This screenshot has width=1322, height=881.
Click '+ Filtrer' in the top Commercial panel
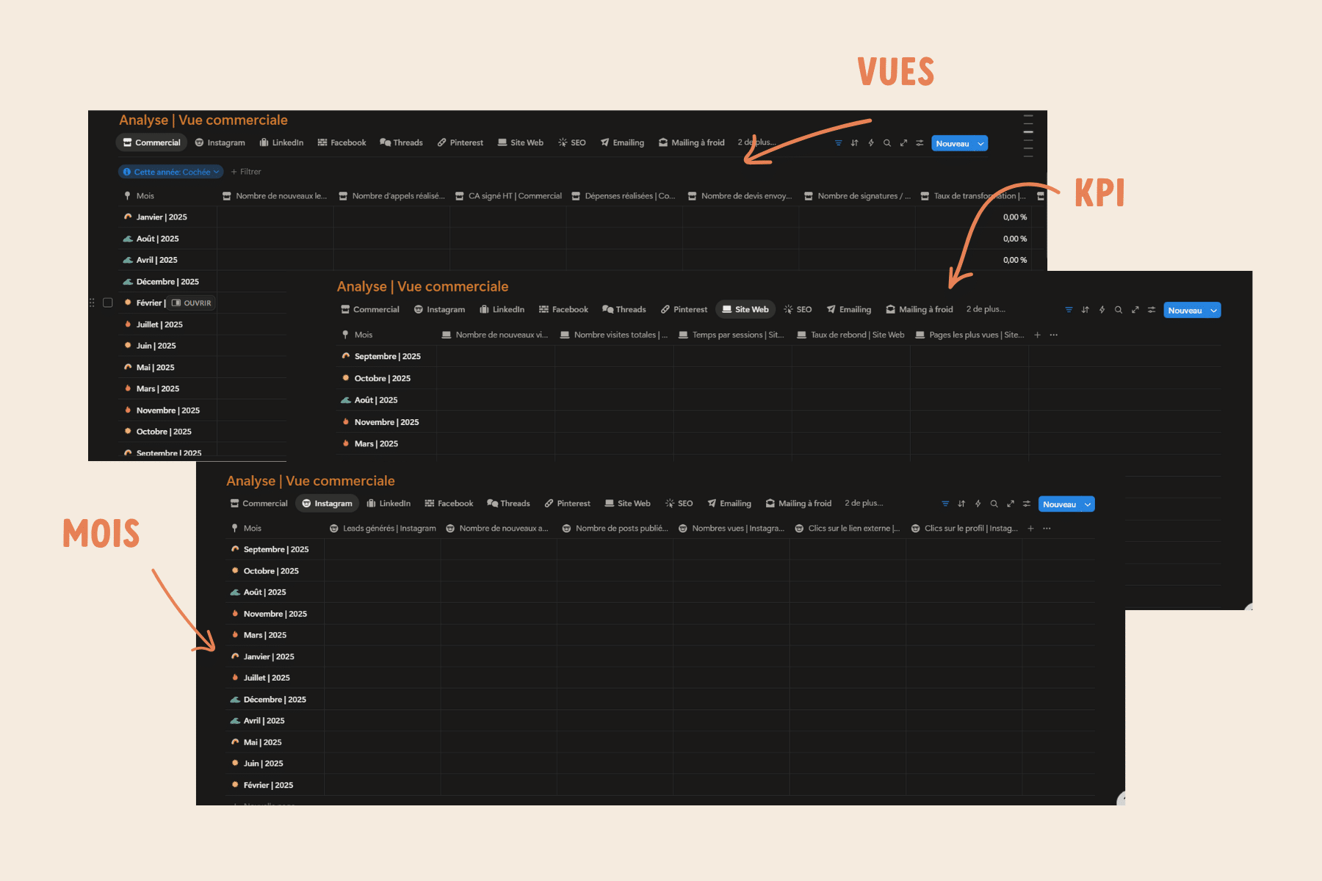pos(246,172)
